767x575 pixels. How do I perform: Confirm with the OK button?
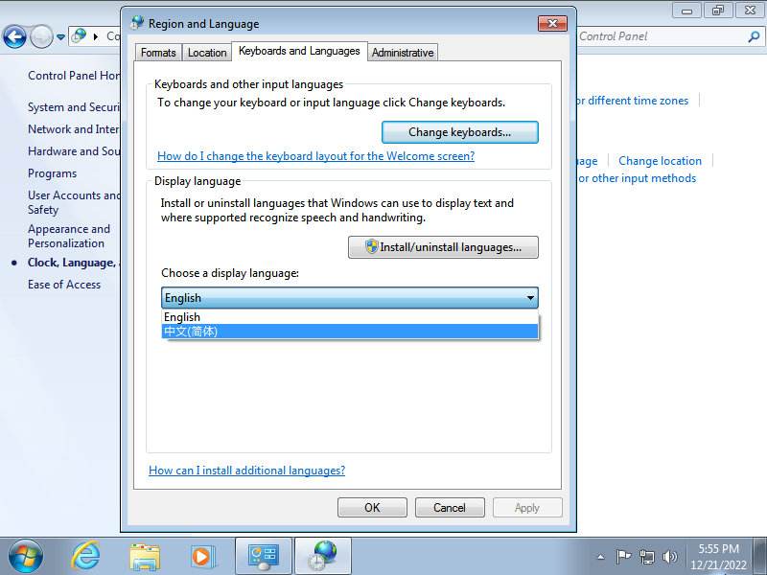pyautogui.click(x=372, y=508)
